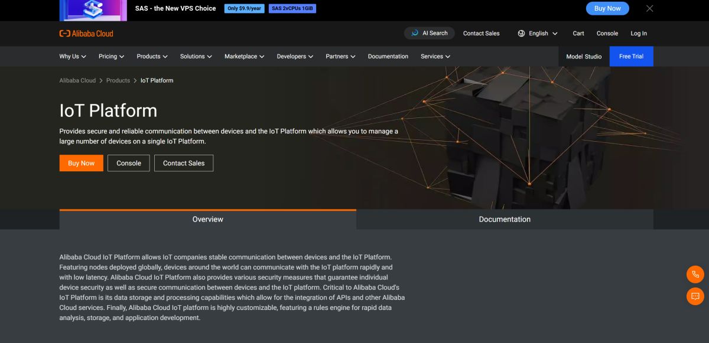
Task: Click the blue Free Trial button
Action: (x=631, y=57)
